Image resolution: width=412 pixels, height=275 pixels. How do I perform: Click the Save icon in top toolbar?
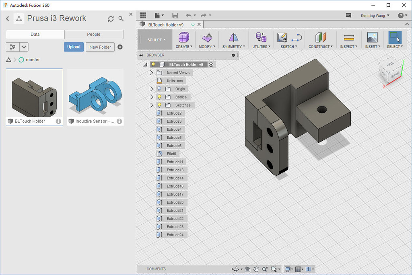175,16
